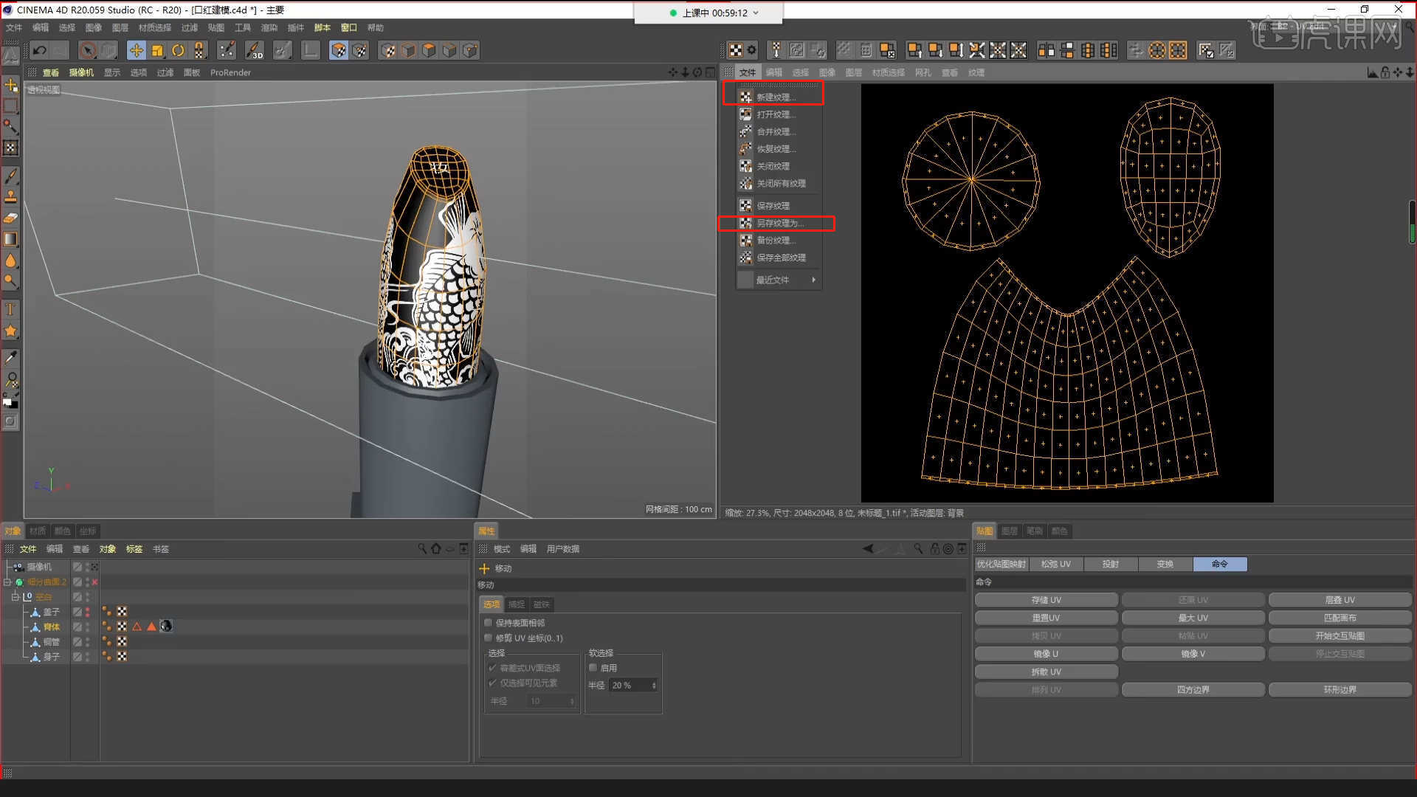Click the home icon in object manager
Screen dimensions: 1417x797
(436, 548)
